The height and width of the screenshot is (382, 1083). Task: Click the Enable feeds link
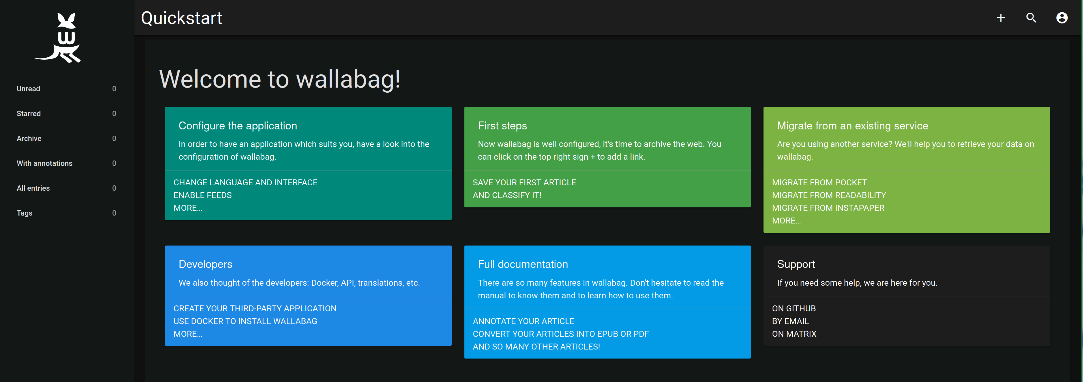coord(202,195)
